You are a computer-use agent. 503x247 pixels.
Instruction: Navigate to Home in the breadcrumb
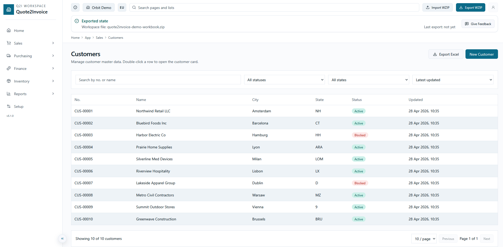[x=75, y=37]
